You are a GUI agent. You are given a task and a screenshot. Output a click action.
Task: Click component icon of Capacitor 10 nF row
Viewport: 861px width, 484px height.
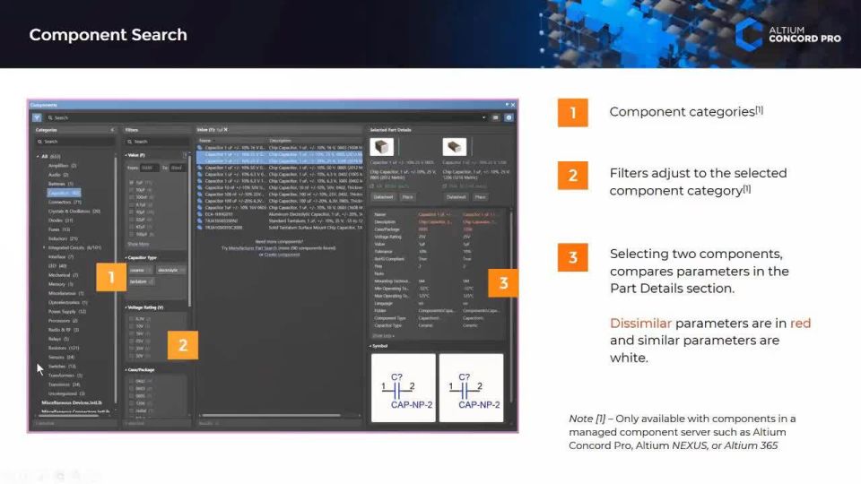tap(200, 187)
